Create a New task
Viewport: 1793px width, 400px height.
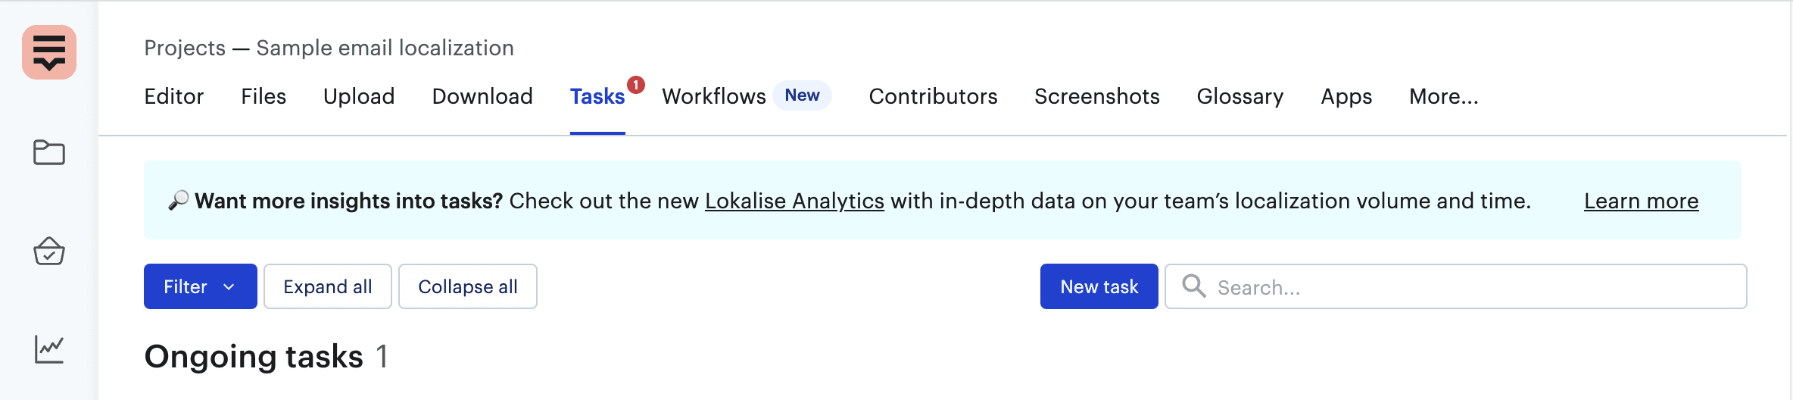coord(1099,286)
